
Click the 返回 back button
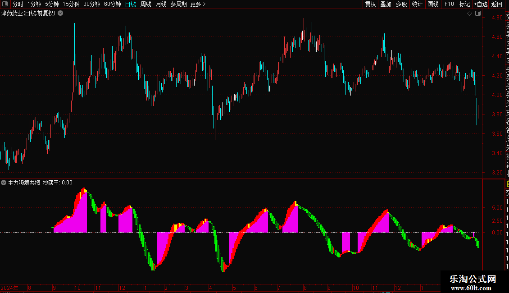497,4
